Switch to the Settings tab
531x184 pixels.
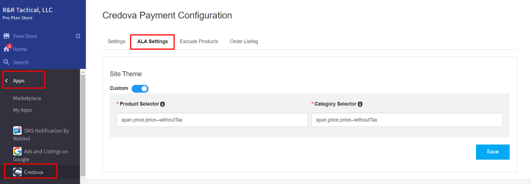tap(116, 41)
